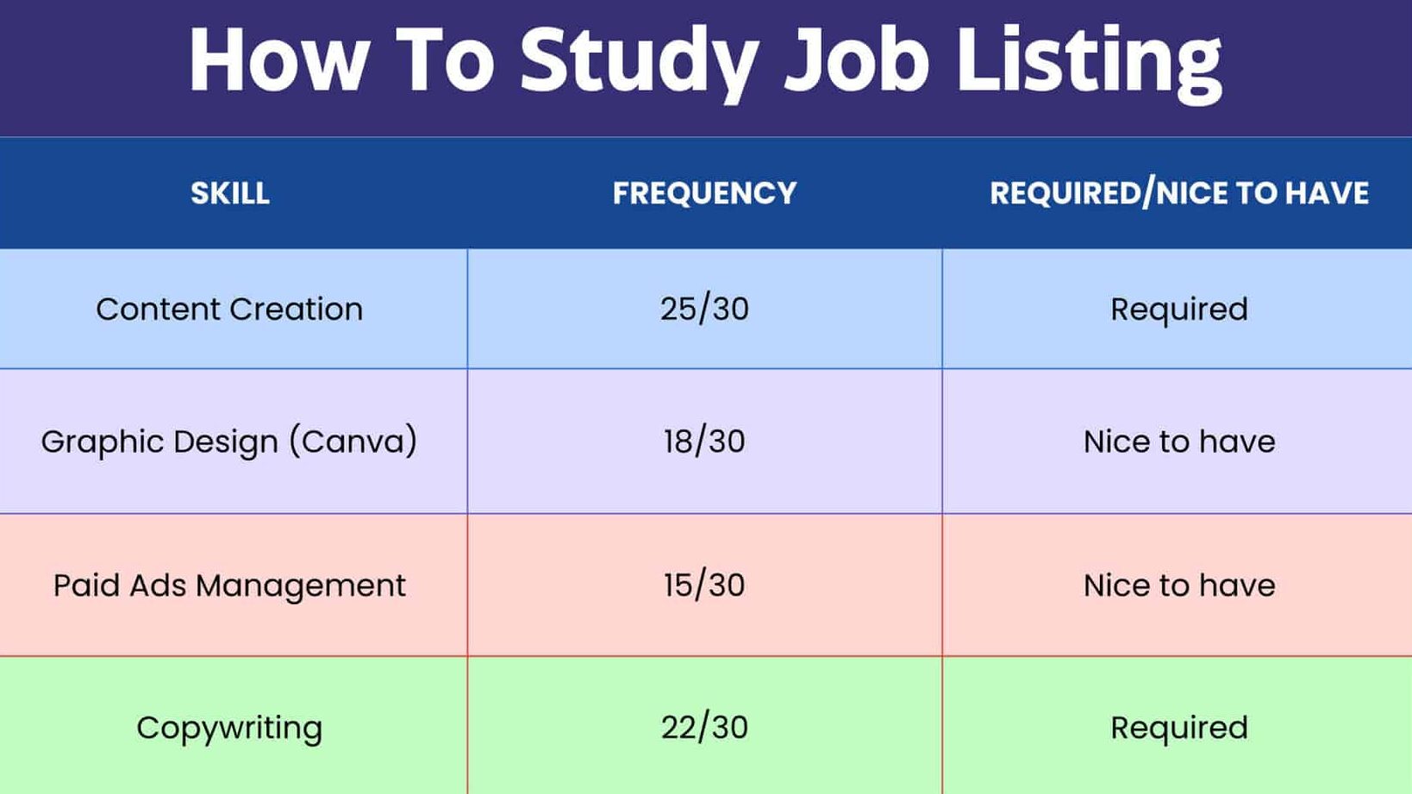Select the FREQUENCY column header
Screen dimensions: 1412x794
click(x=704, y=193)
